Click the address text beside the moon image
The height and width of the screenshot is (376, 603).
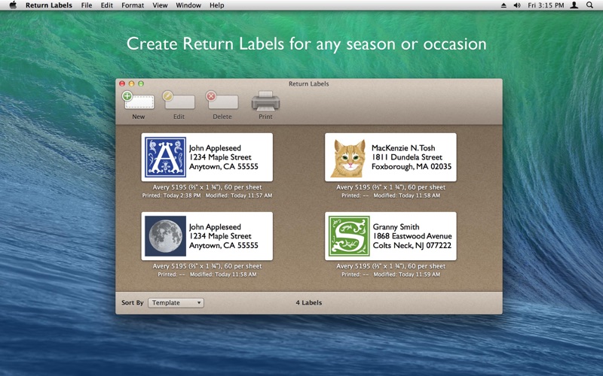pos(223,236)
